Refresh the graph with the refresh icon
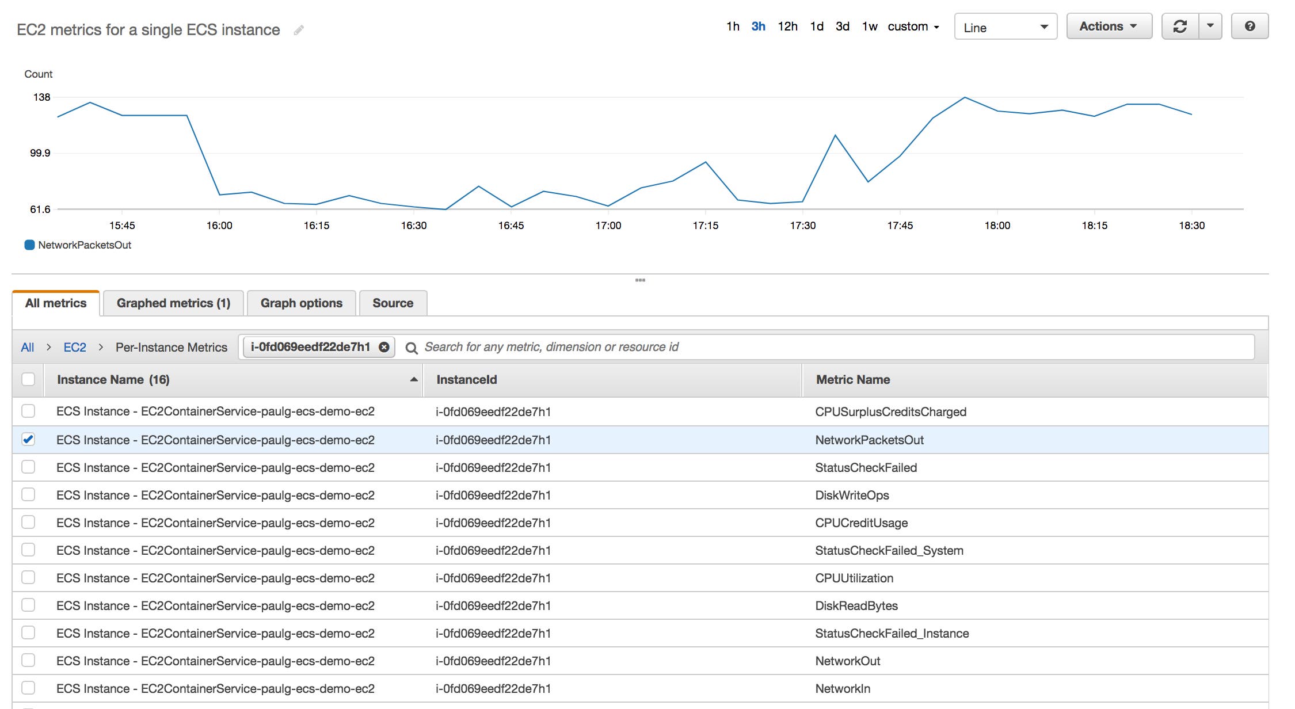Viewport: 1295px width, 709px height. click(1180, 26)
